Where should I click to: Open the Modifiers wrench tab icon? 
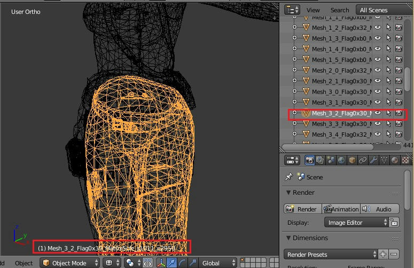coord(373,160)
